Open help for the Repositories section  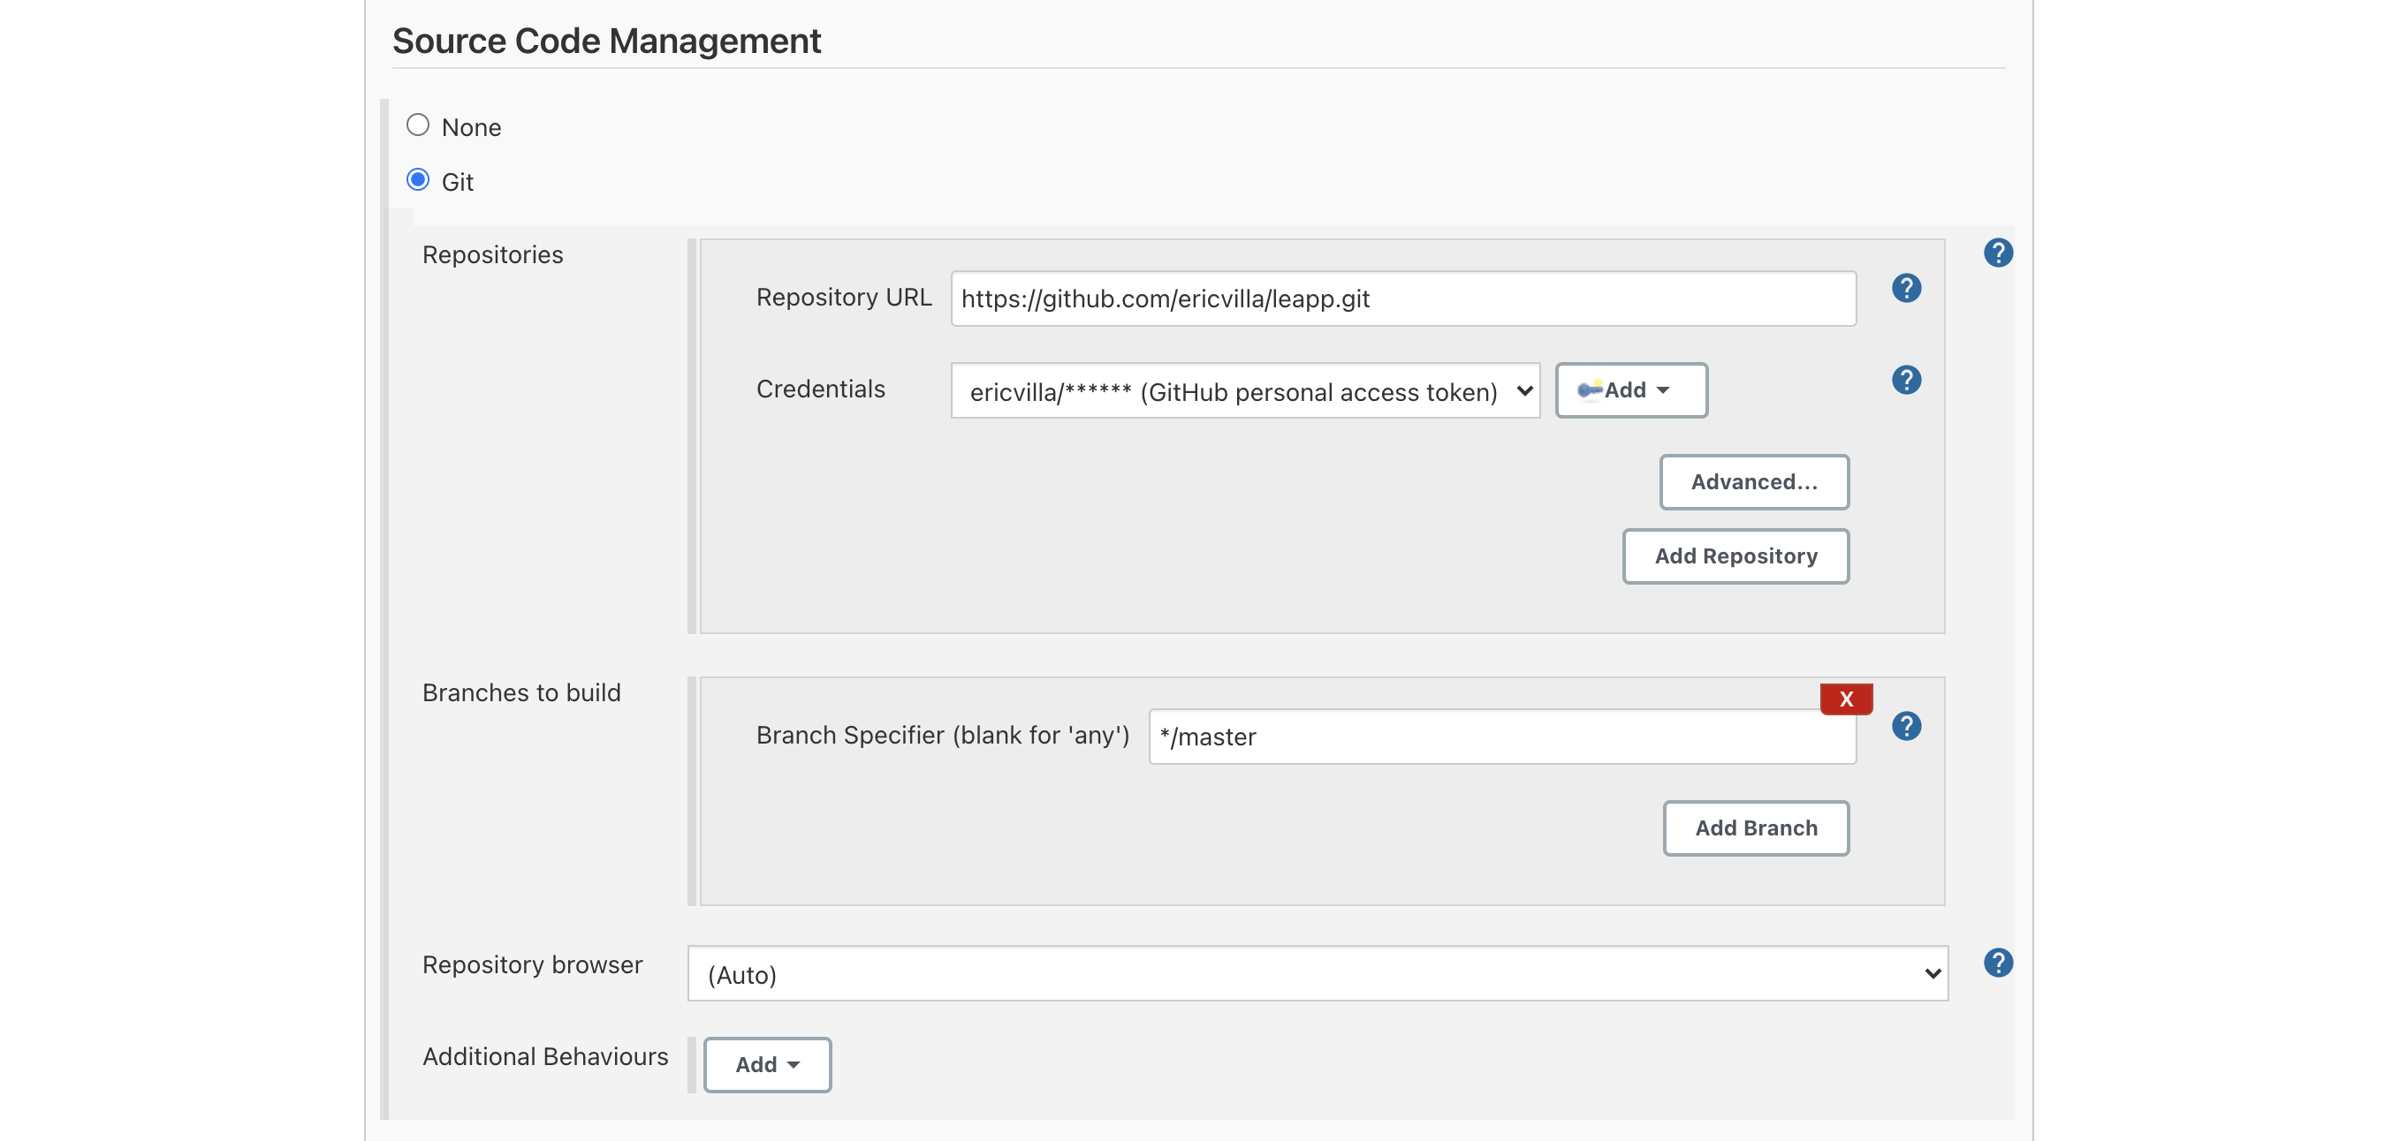[1998, 253]
